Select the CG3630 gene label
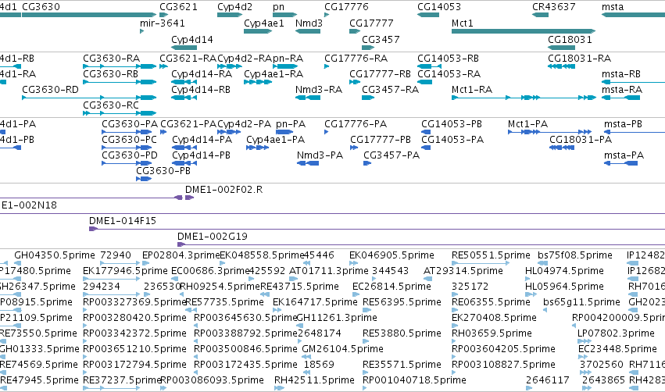 pos(41,7)
